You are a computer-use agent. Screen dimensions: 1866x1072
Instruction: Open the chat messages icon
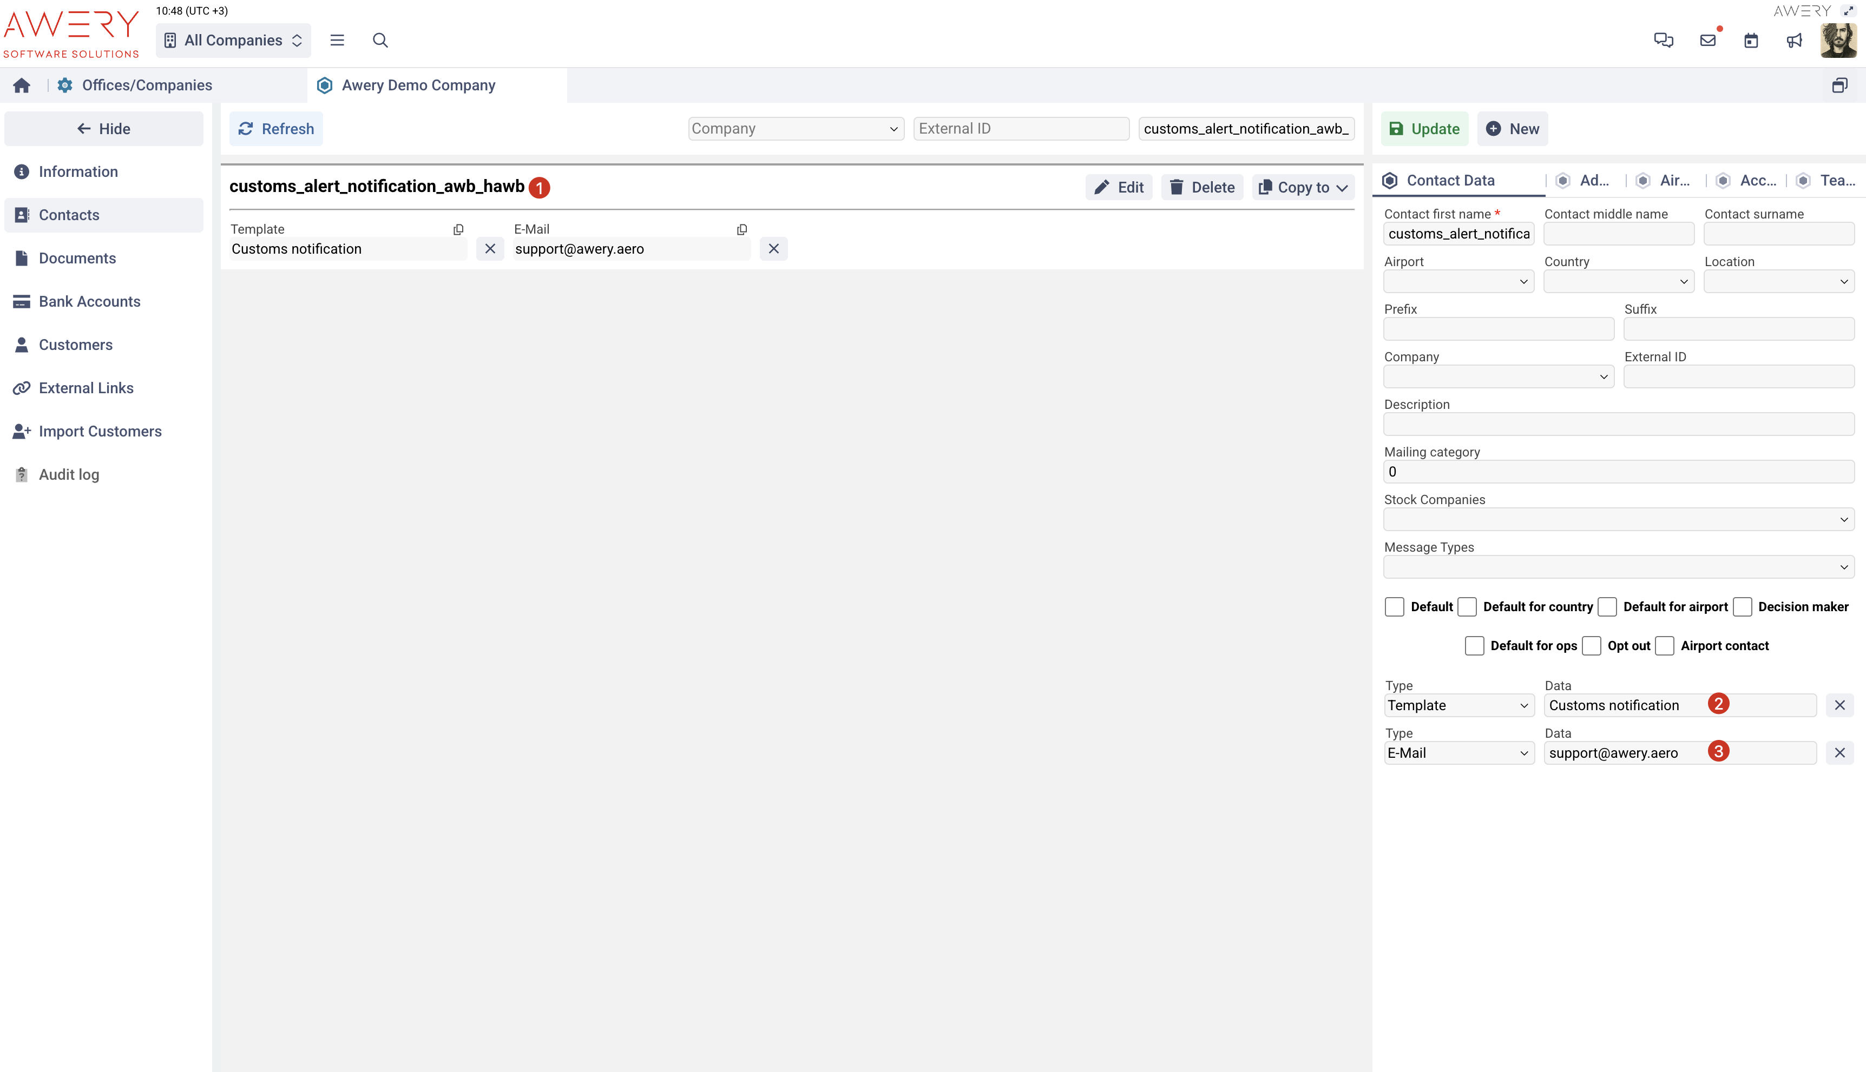click(x=1664, y=41)
